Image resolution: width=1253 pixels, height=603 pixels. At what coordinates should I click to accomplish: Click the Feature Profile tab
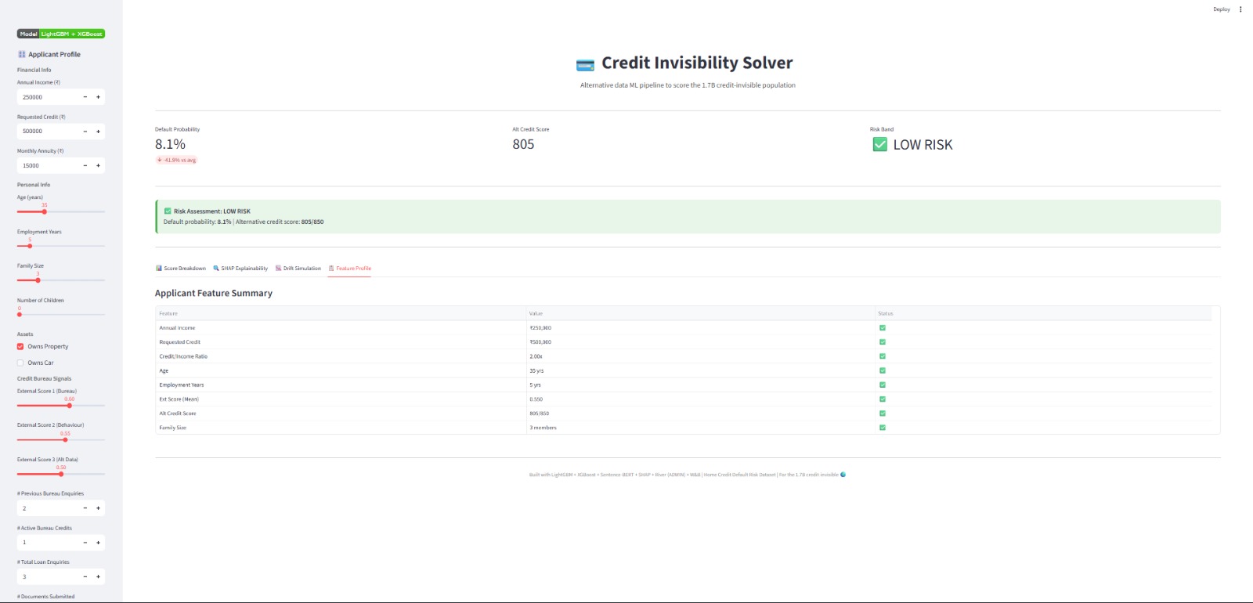350,269
